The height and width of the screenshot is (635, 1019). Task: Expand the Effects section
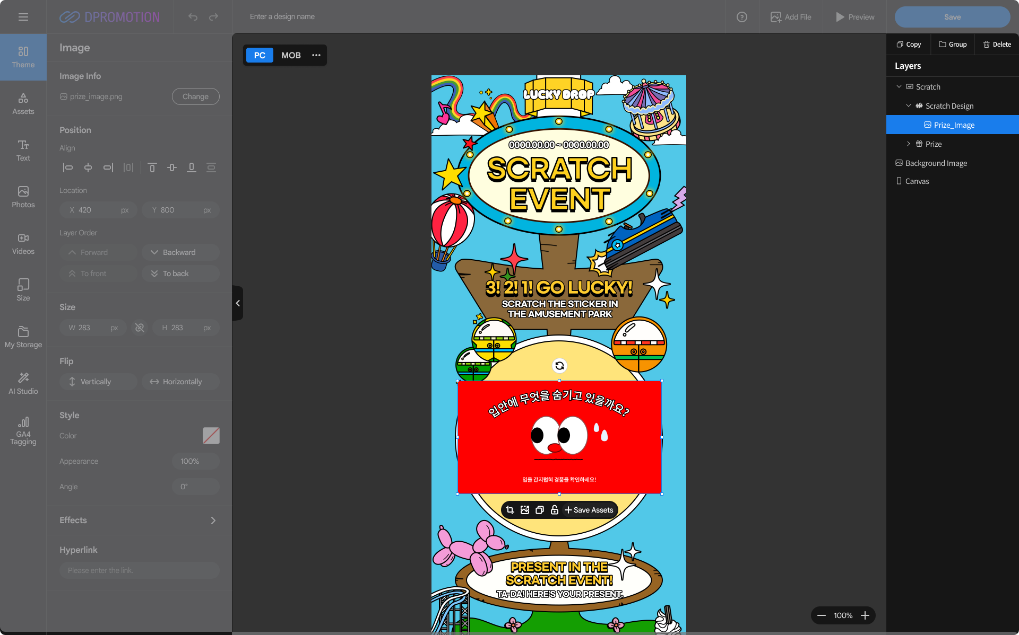[213, 521]
